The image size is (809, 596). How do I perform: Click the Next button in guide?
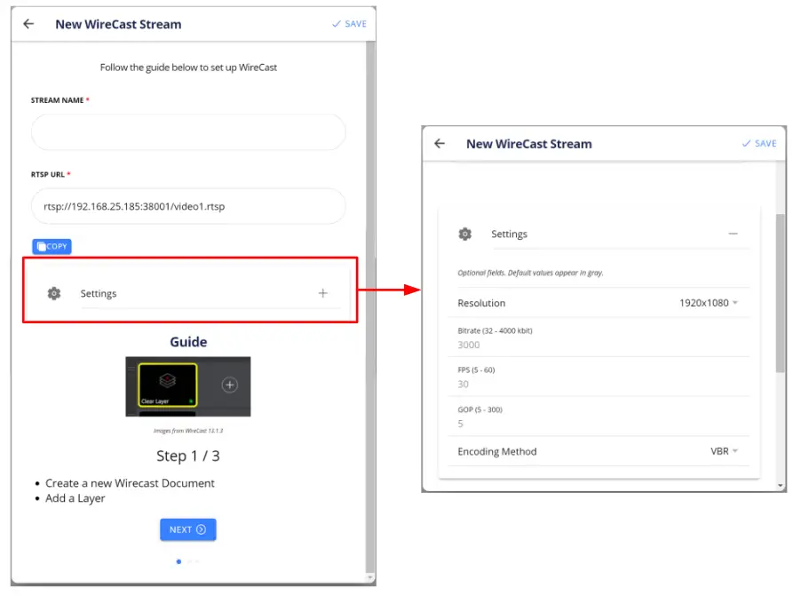187,529
